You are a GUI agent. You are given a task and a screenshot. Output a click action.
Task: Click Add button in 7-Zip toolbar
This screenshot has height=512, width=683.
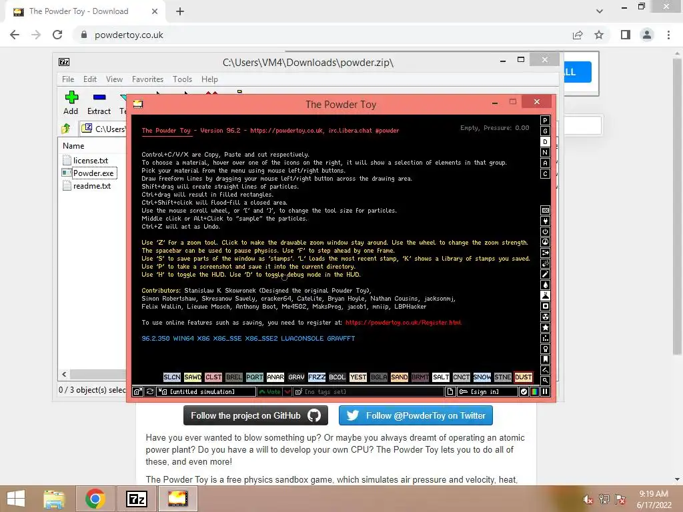tap(71, 103)
